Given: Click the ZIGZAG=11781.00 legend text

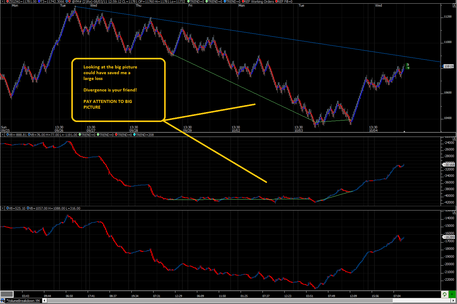Looking at the screenshot, I should [23, 2].
